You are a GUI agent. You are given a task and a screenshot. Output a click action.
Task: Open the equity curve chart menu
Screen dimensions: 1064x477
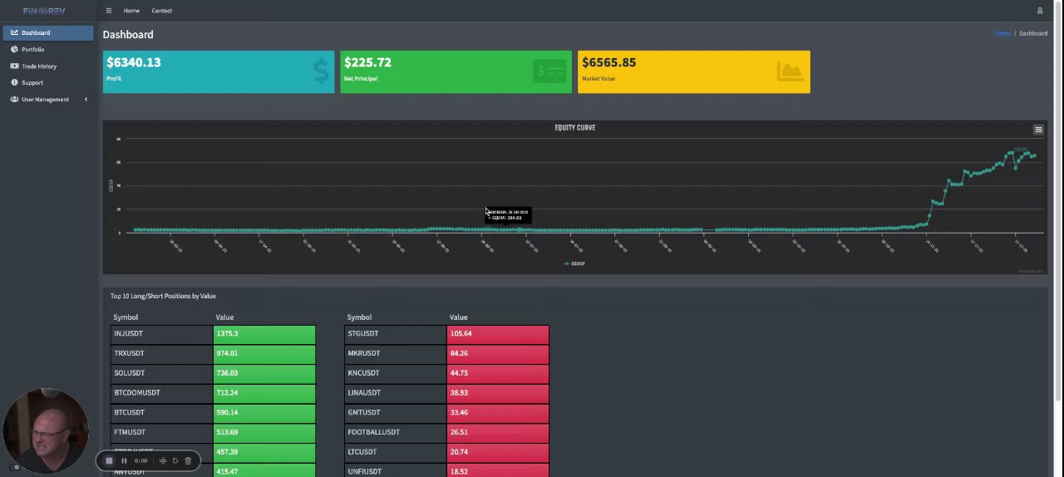click(x=1038, y=130)
